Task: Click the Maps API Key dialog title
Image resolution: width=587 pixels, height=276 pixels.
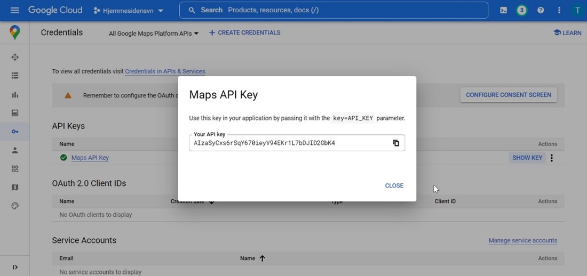Action: tap(224, 95)
